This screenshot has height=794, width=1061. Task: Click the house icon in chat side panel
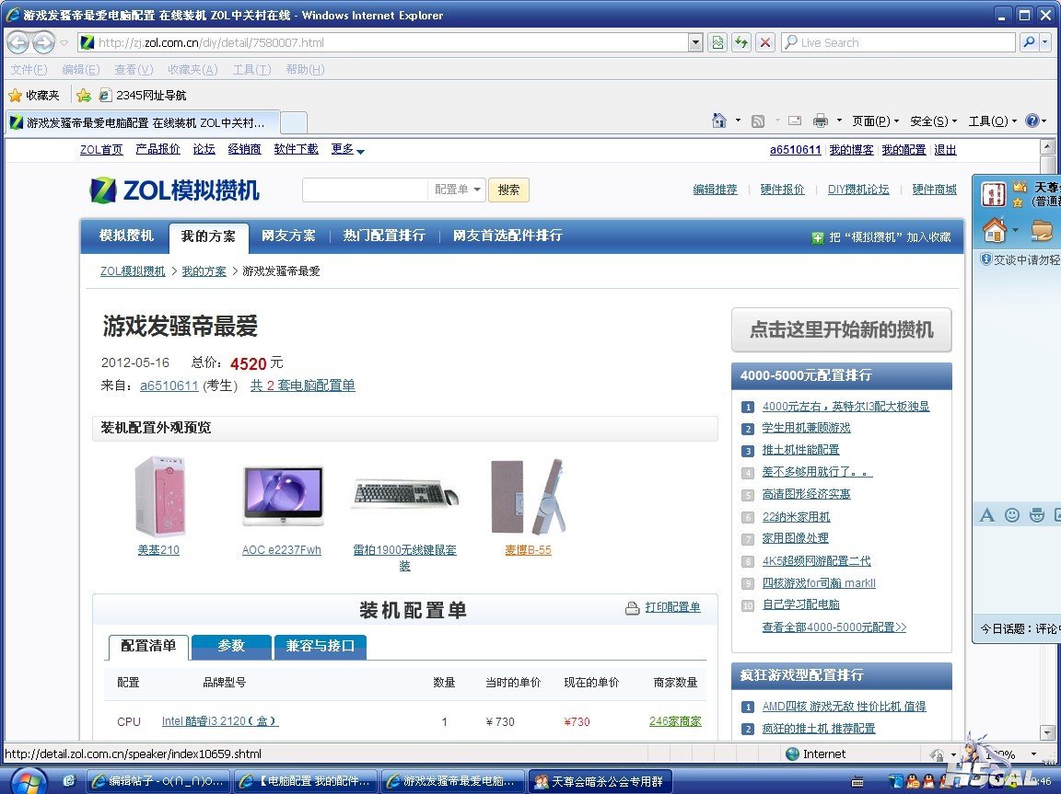(x=995, y=230)
